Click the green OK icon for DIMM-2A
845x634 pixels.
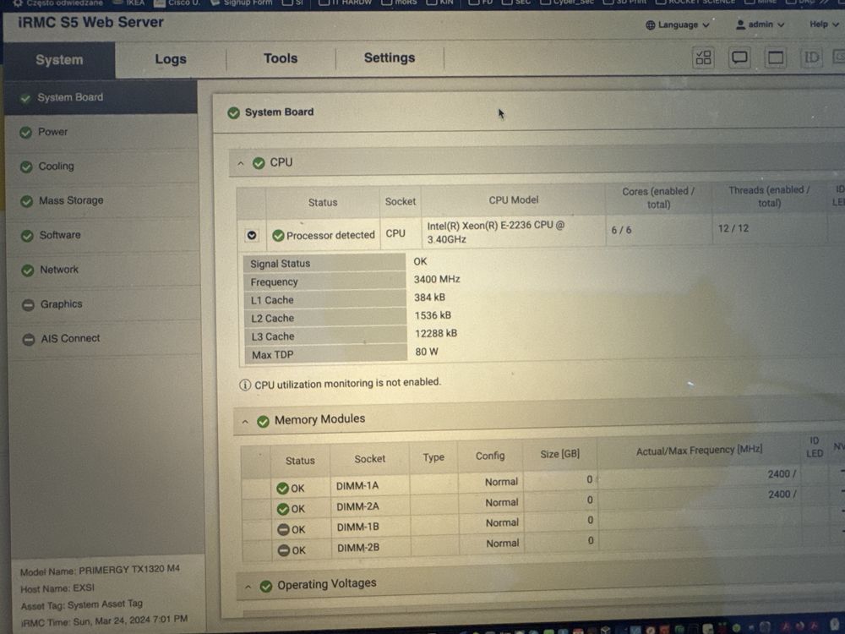283,509
